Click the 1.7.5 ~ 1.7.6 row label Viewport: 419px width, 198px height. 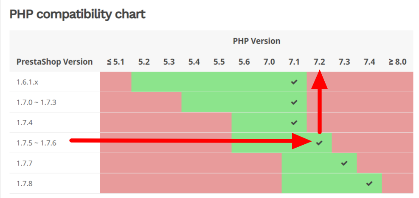click(x=37, y=143)
